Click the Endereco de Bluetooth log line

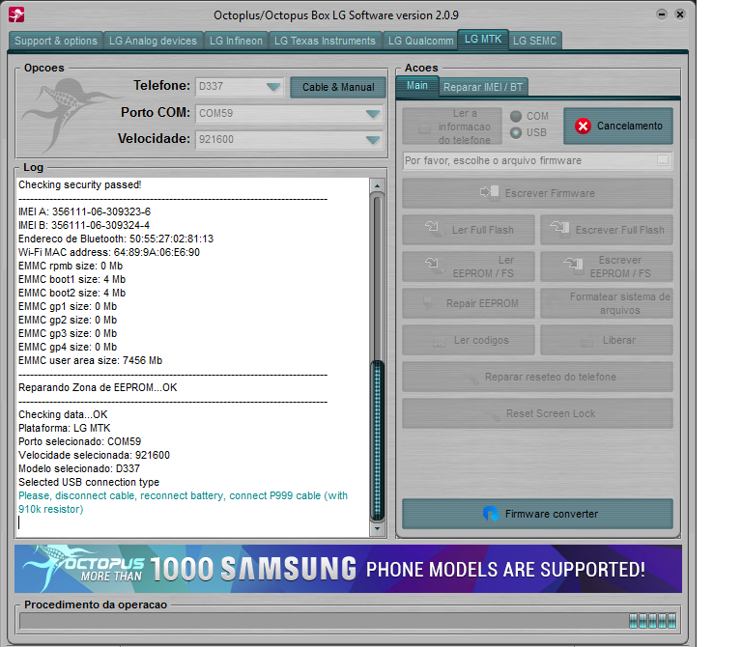click(116, 239)
